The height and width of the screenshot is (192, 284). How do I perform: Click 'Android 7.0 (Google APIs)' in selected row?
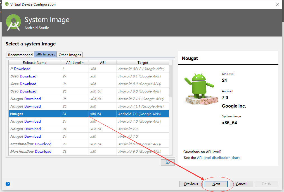[x=139, y=114]
